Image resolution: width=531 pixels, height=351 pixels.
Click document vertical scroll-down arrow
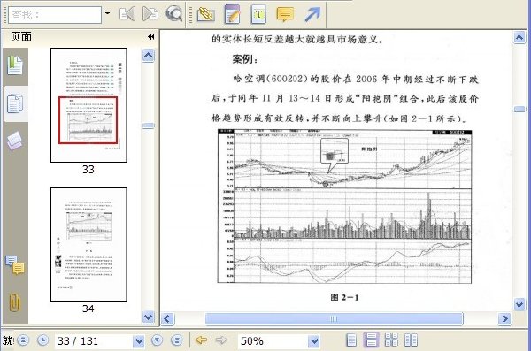[x=519, y=304]
